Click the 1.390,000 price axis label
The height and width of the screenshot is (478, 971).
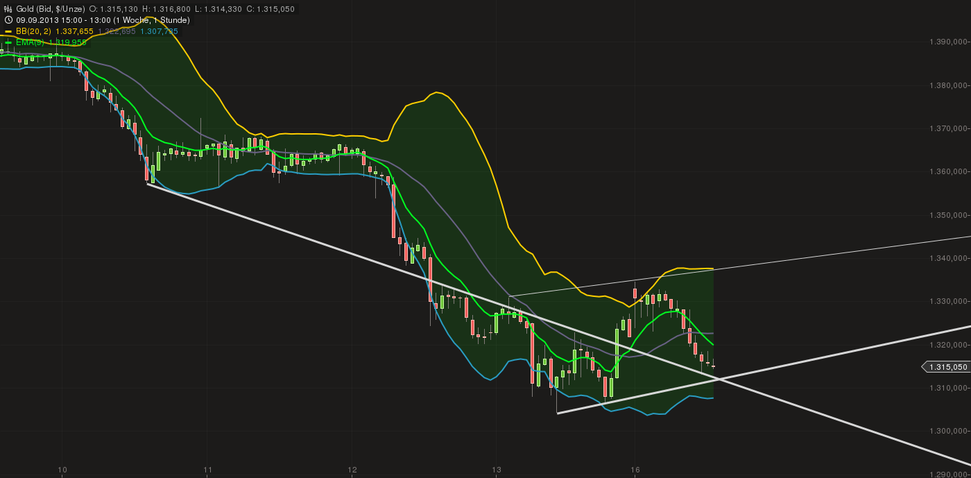(x=949, y=42)
